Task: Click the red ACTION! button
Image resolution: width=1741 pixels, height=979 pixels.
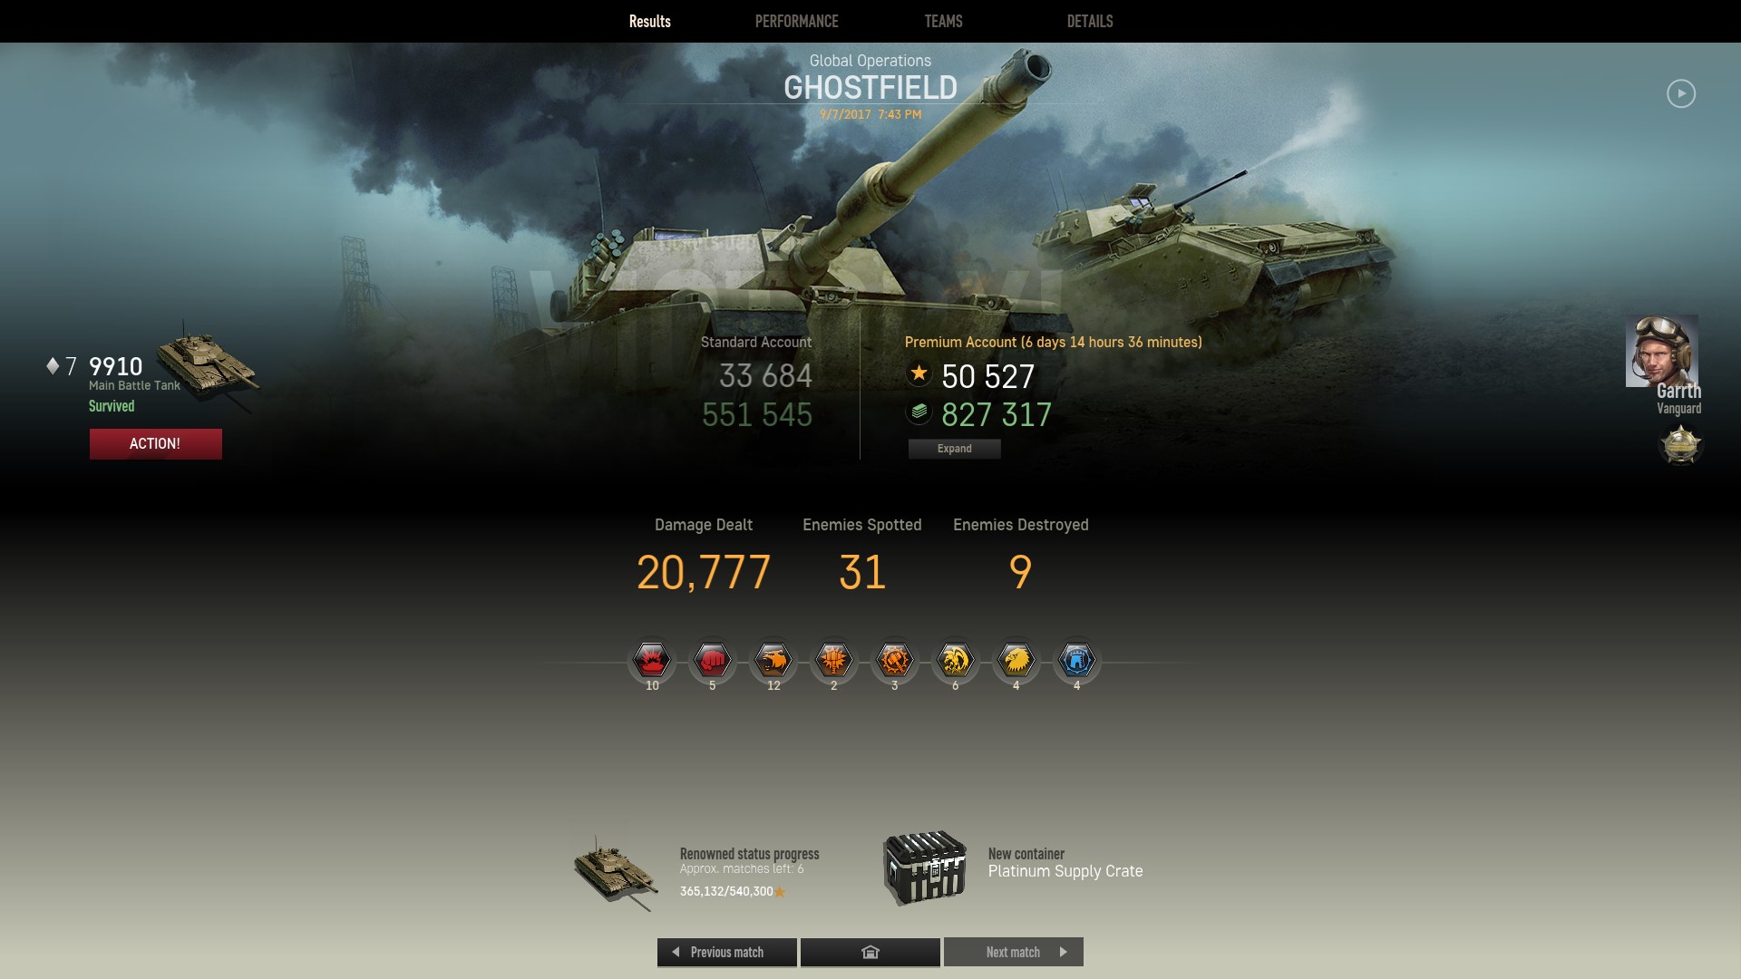Action: coord(155,443)
